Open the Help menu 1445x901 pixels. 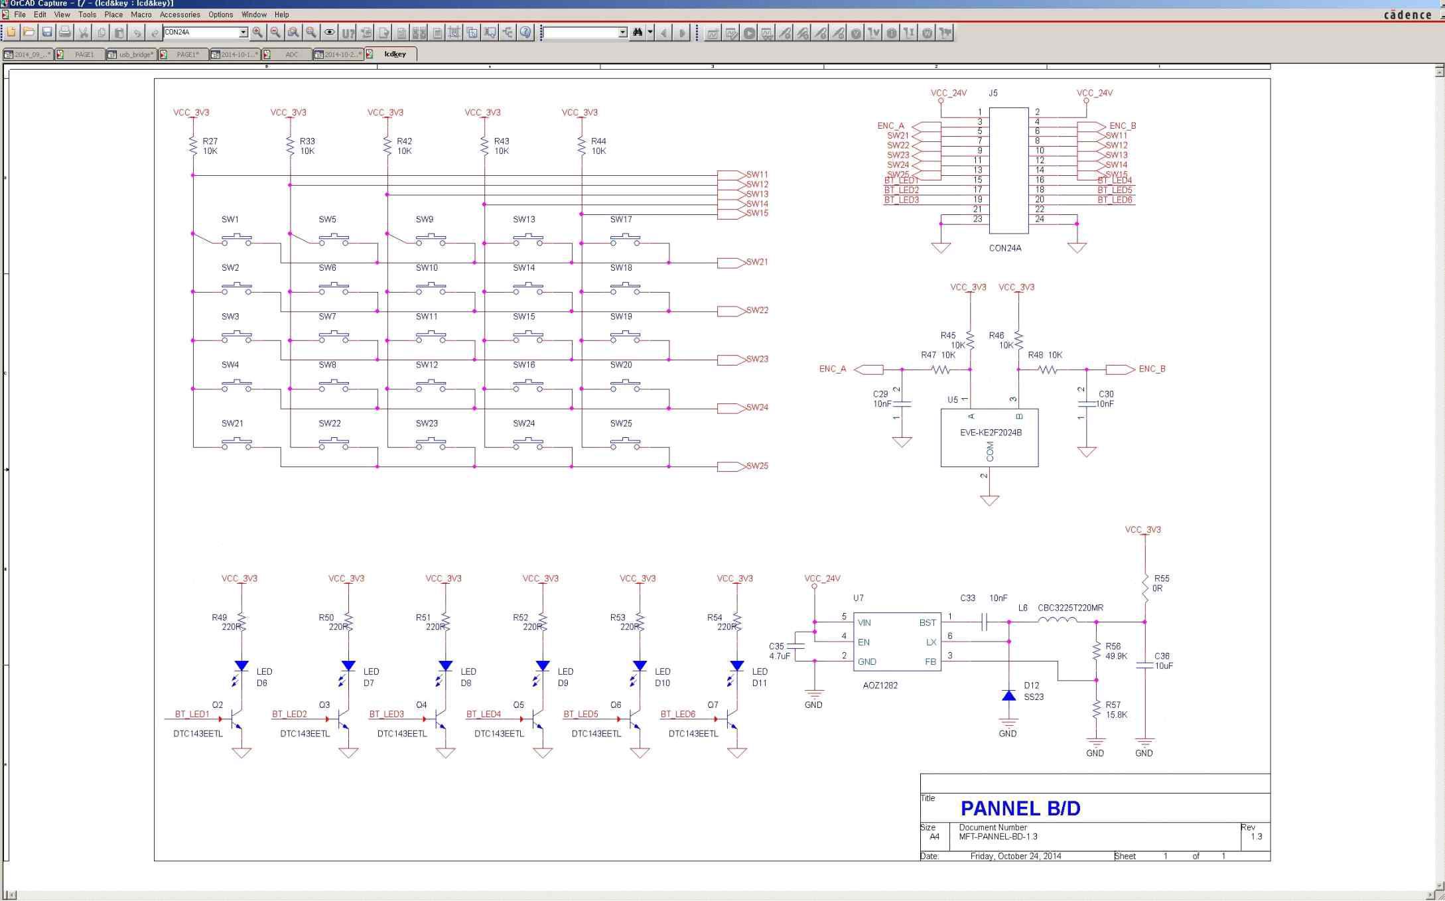(282, 15)
